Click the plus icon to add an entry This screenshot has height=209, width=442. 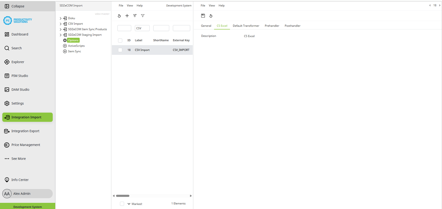(127, 16)
